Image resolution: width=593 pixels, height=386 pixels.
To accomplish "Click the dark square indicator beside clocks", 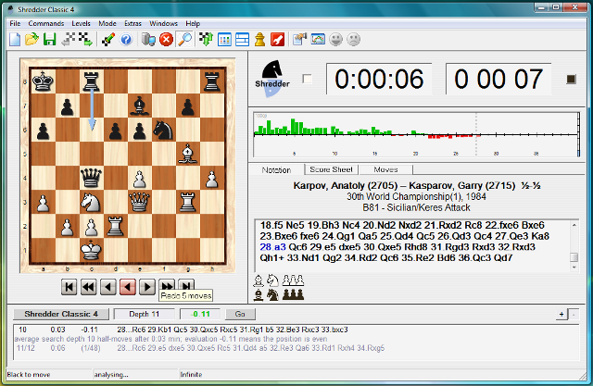I will click(x=571, y=79).
